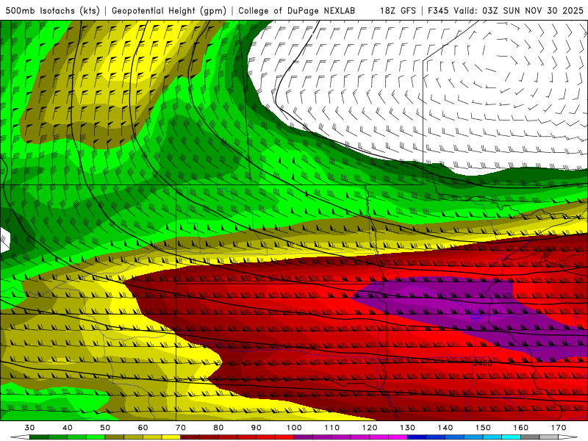Click the magenta 125-130 kt colorbar swatch

point(398,437)
